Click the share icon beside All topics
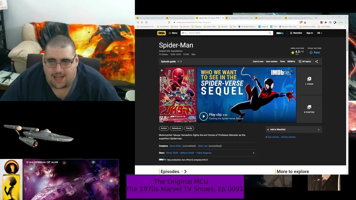The height and width of the screenshot is (200, 356). pos(317,61)
